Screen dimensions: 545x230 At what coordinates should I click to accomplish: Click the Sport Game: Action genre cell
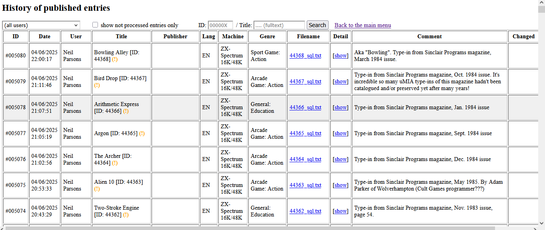(268, 55)
